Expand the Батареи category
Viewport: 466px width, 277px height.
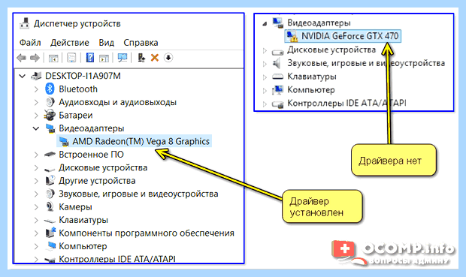pyautogui.click(x=36, y=115)
